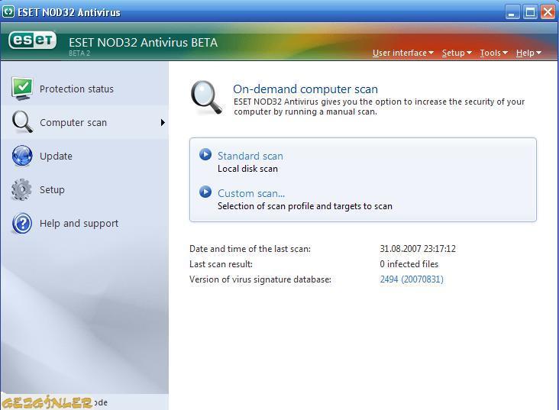Click the Standard scan play arrow icon
This screenshot has width=559, height=410.
coord(205,154)
